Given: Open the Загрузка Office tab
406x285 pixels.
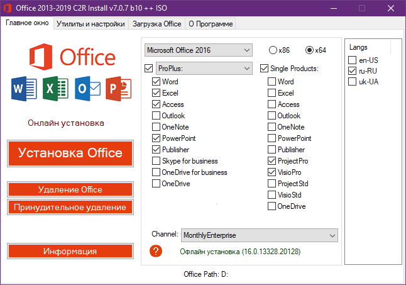Looking at the screenshot, I should point(156,24).
